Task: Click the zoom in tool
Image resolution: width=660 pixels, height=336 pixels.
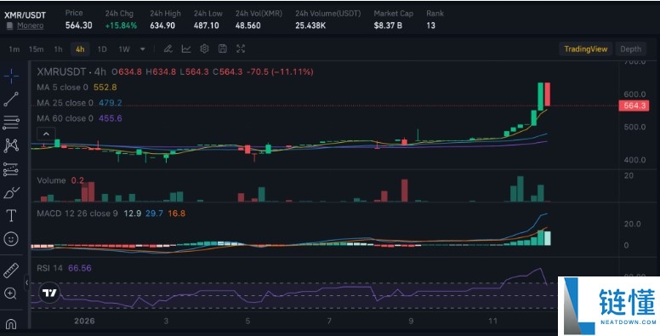Action: [10, 293]
